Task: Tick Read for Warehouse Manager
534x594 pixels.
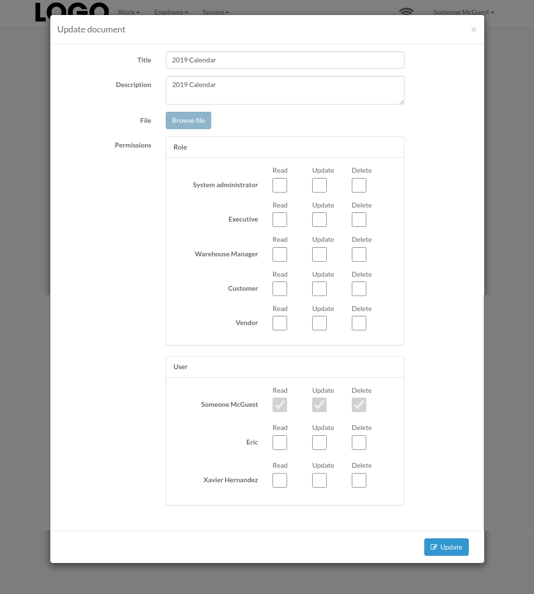Action: click(x=280, y=254)
